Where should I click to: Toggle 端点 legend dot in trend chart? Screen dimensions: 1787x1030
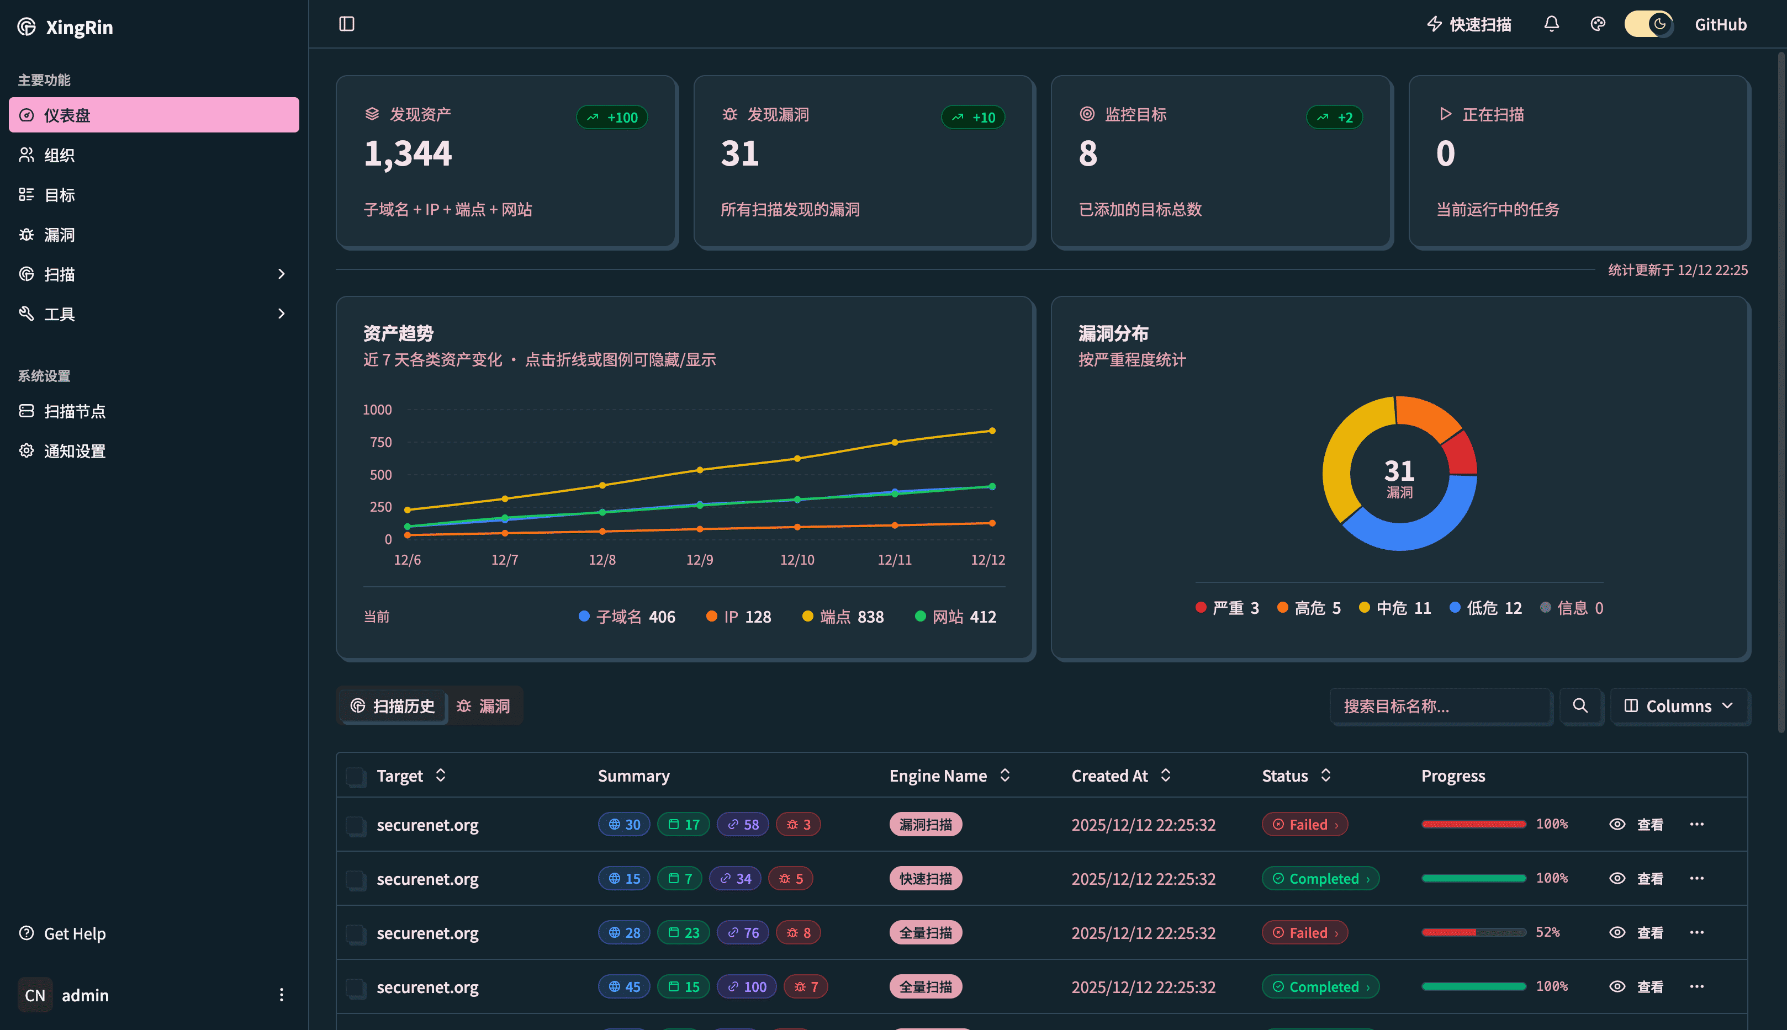[x=807, y=616]
